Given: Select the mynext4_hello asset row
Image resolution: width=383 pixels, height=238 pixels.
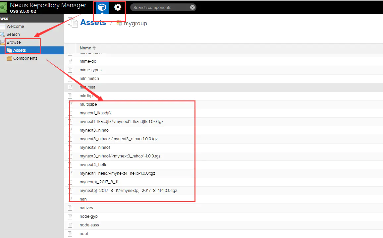Looking at the screenshot, I should (x=224, y=165).
